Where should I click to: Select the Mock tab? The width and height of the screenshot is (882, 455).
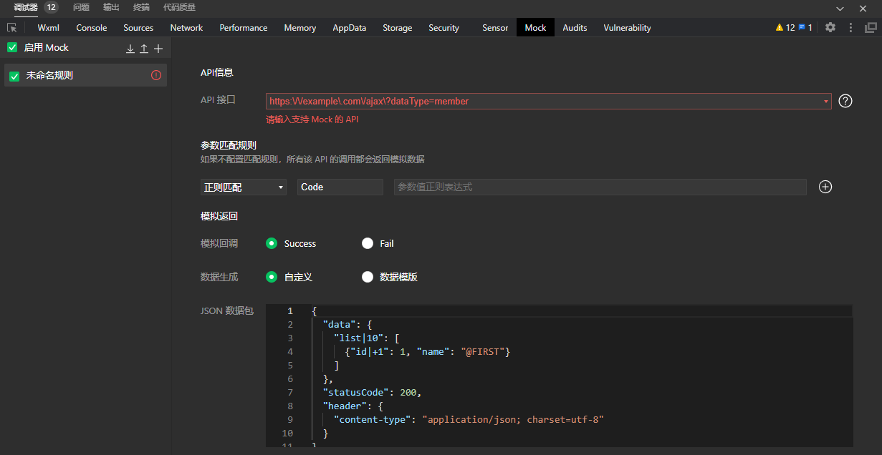point(535,28)
